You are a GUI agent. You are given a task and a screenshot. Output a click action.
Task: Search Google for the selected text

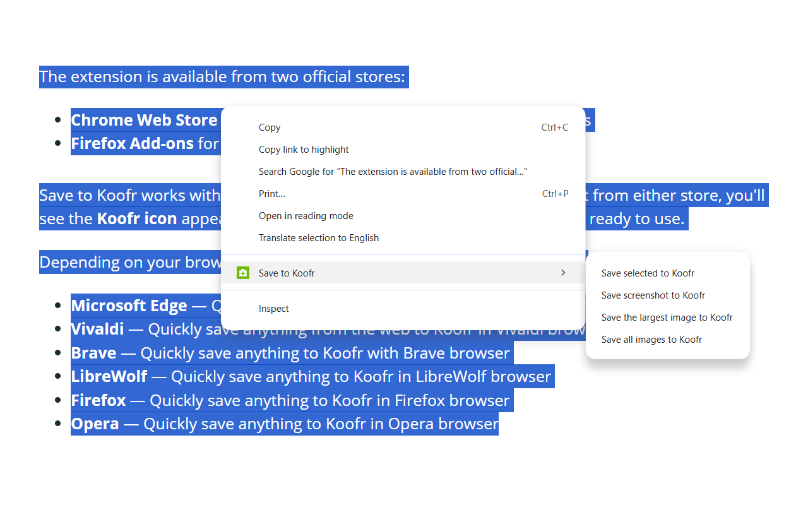tap(403, 172)
